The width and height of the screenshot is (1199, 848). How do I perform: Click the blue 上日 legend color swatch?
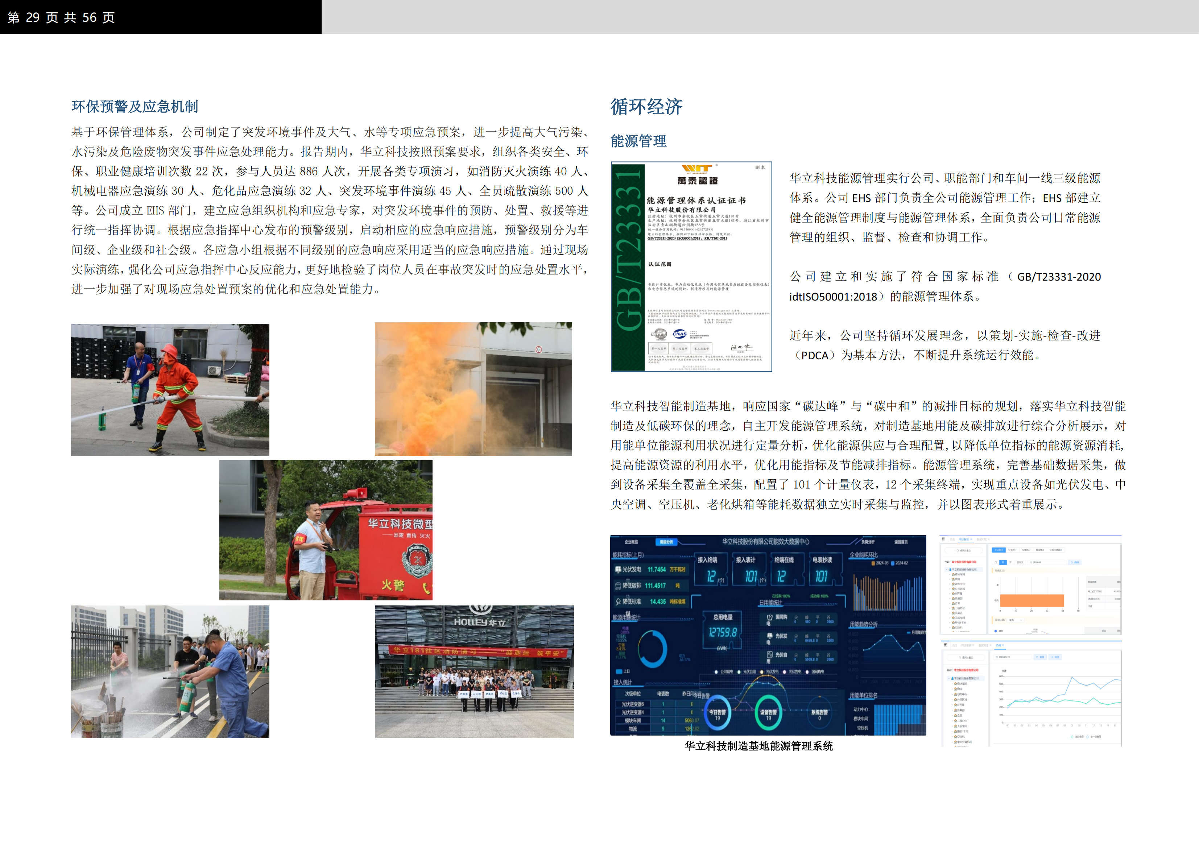(619, 671)
